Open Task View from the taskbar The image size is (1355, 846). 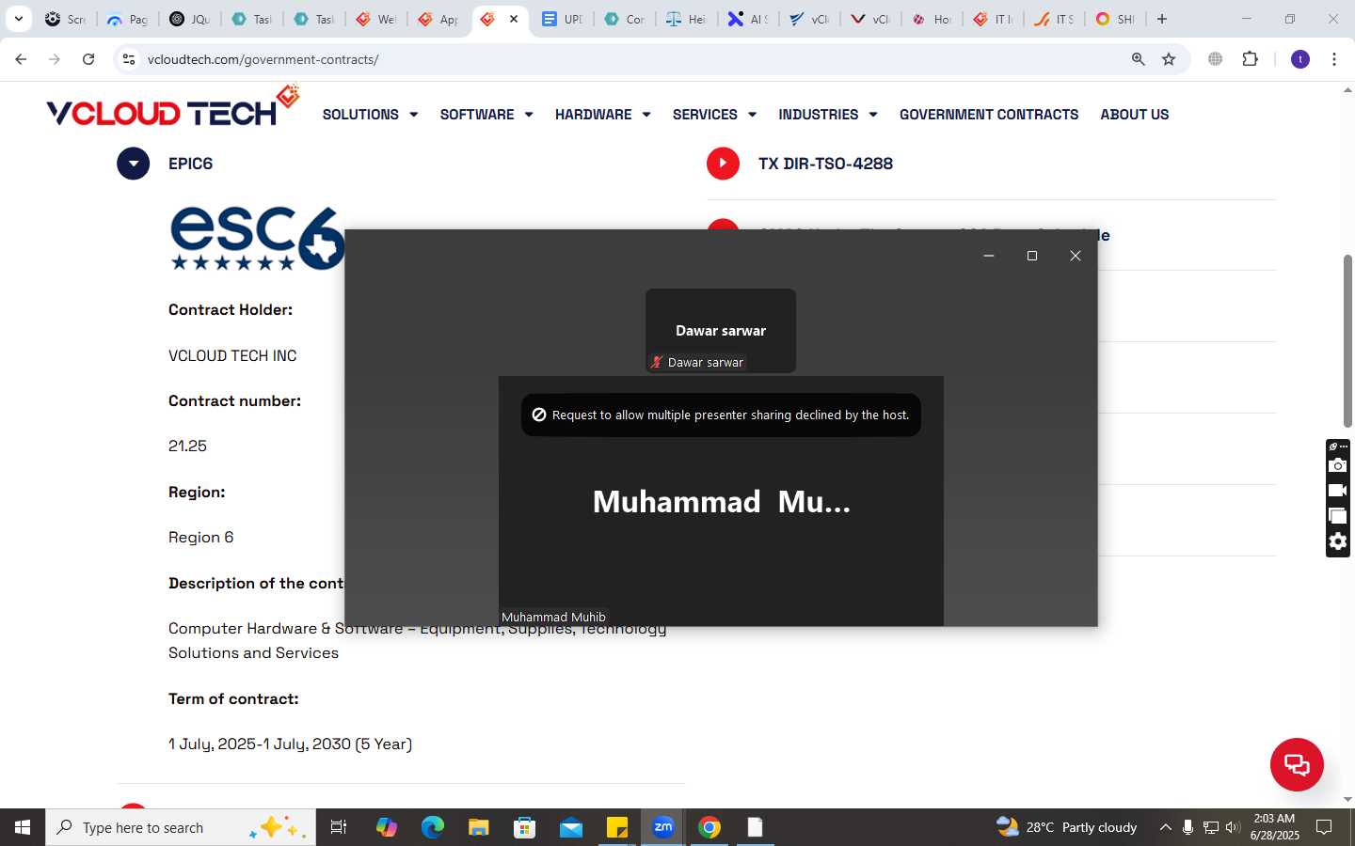pyautogui.click(x=339, y=827)
